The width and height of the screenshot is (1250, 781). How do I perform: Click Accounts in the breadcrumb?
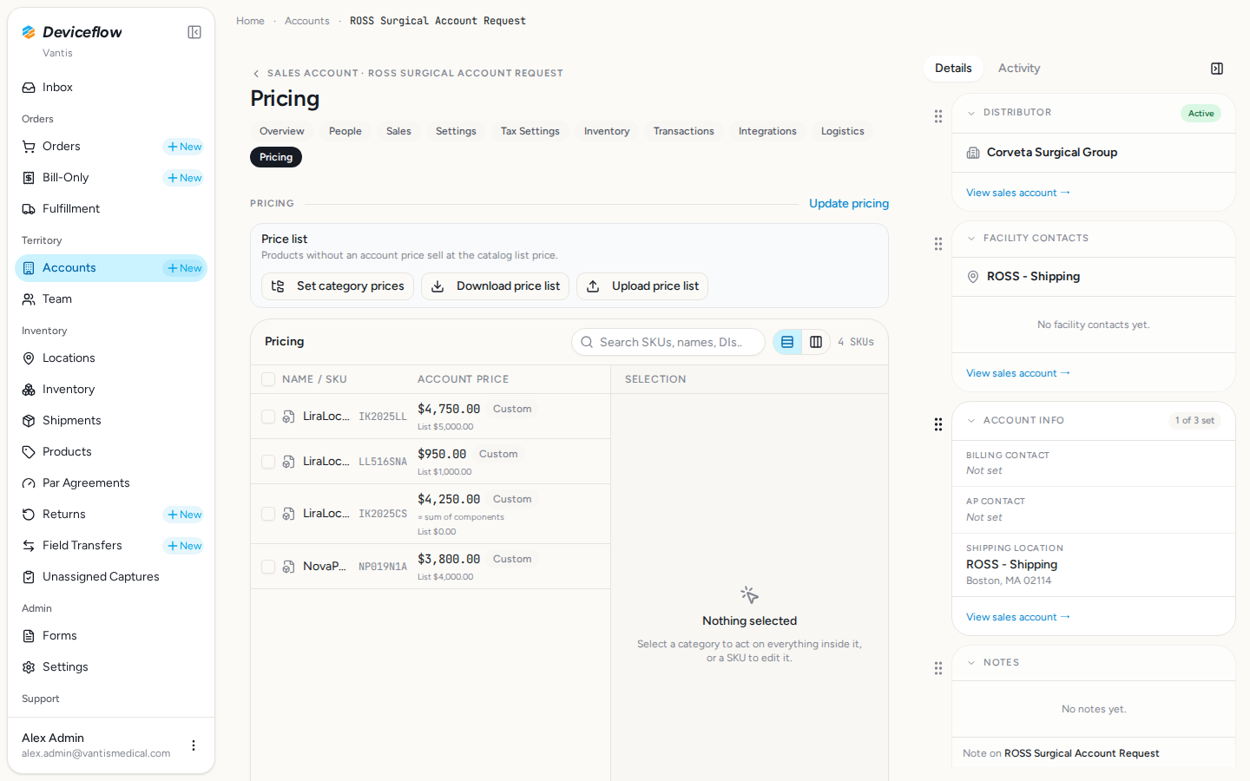[307, 21]
